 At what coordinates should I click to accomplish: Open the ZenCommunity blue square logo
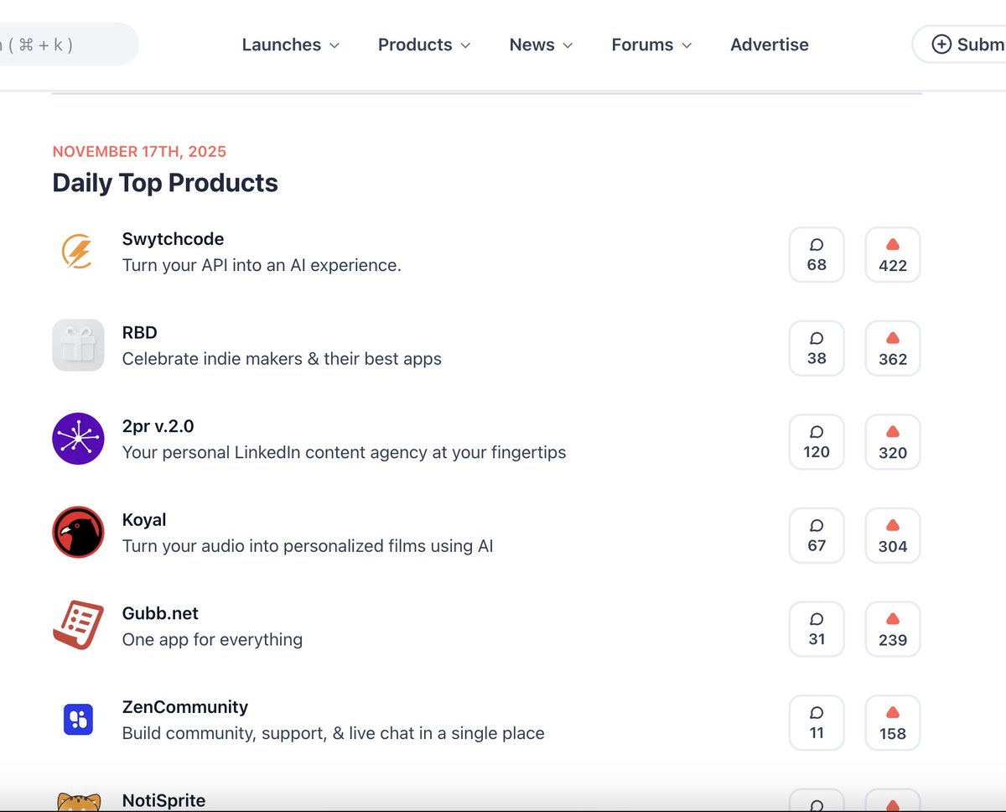click(78, 720)
